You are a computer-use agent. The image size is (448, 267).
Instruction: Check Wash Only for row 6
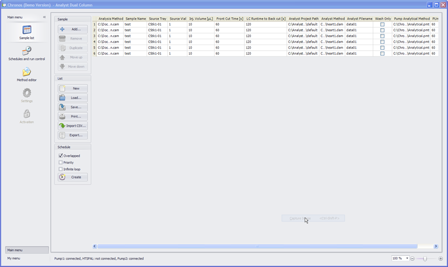tap(382, 54)
